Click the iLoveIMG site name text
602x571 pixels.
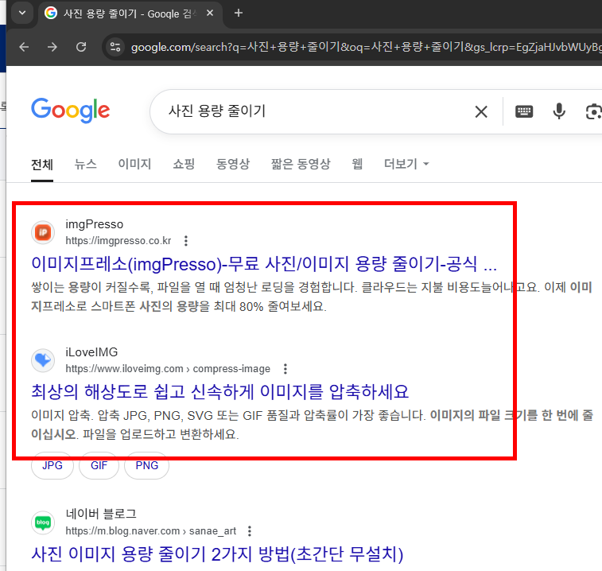91,352
